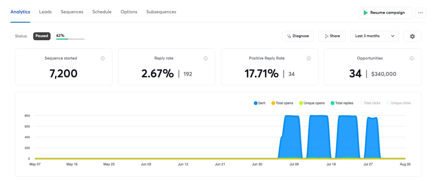Open analytics settings gear icon
The height and width of the screenshot is (181, 439).
tap(412, 36)
